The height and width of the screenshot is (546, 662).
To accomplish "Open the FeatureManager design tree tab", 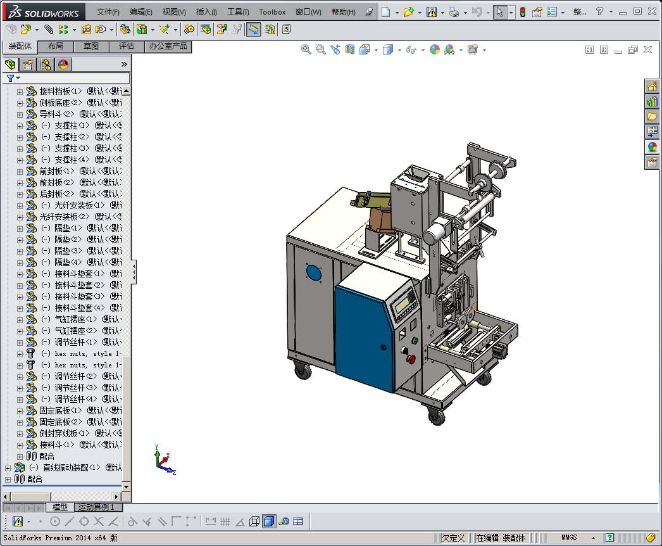I will (x=11, y=64).
